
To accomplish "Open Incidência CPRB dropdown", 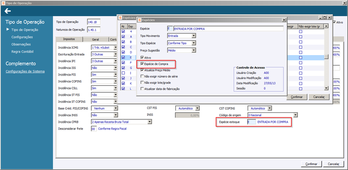I will click(150, 122).
